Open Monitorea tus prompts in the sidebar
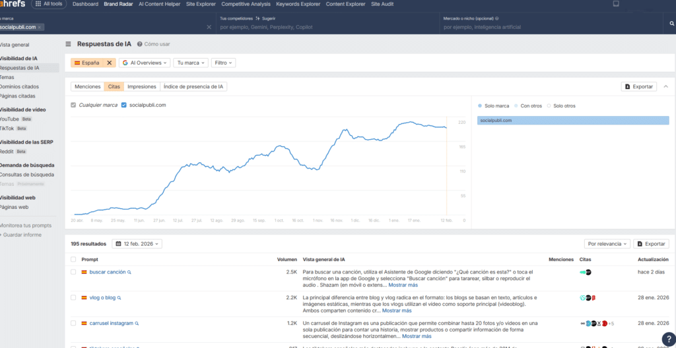 pyautogui.click(x=26, y=225)
